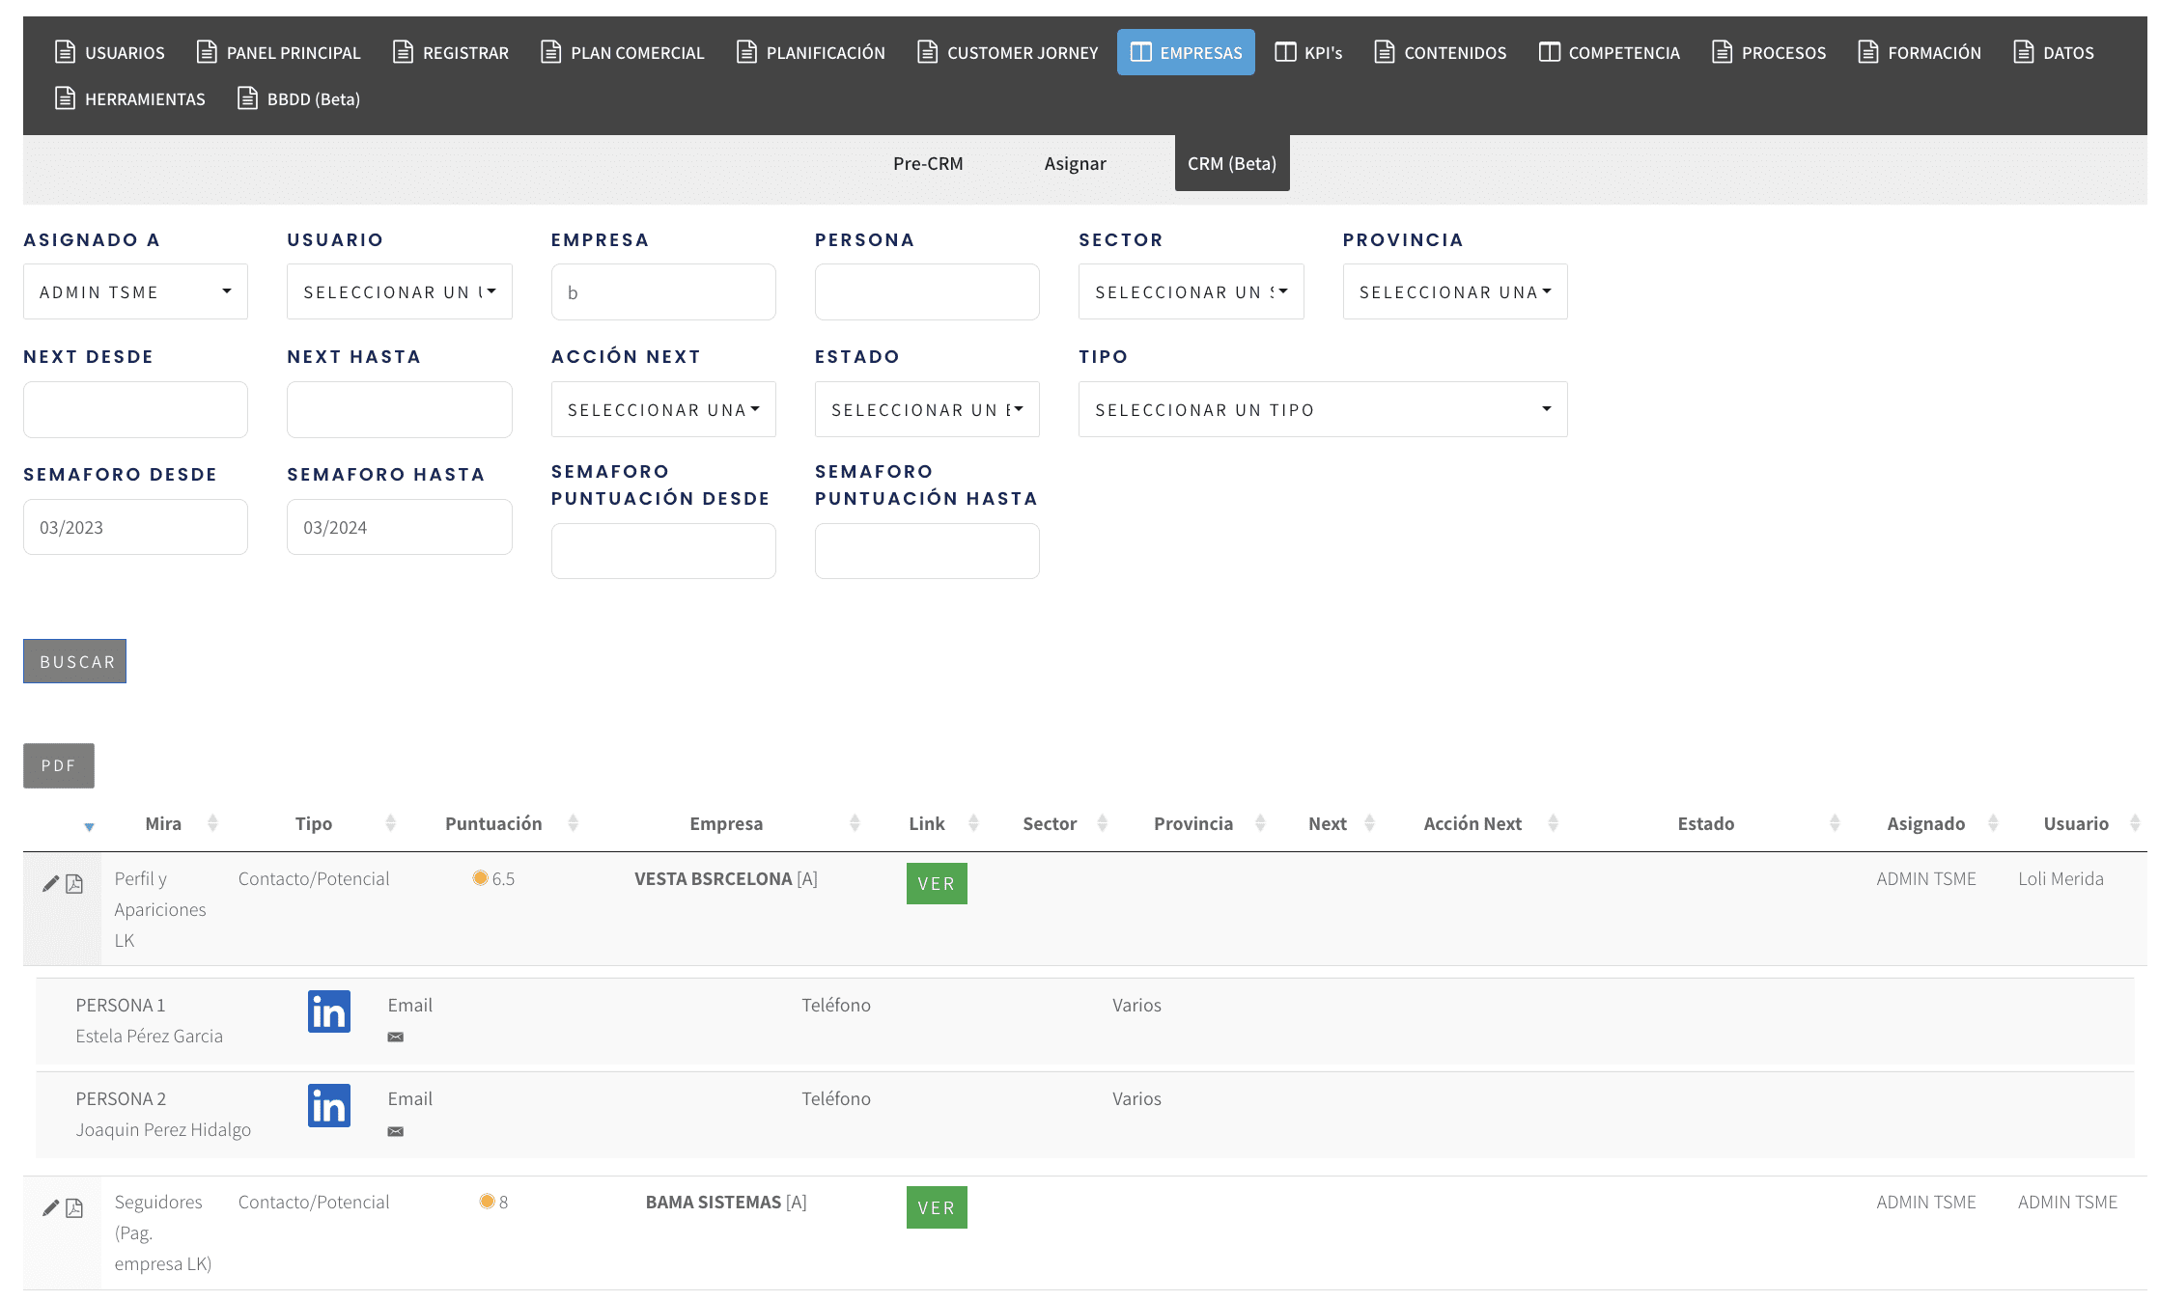Click pencil edit icon for BAMA SISTEMAS
Viewport: 2159px width, 1301px height.
(x=50, y=1208)
